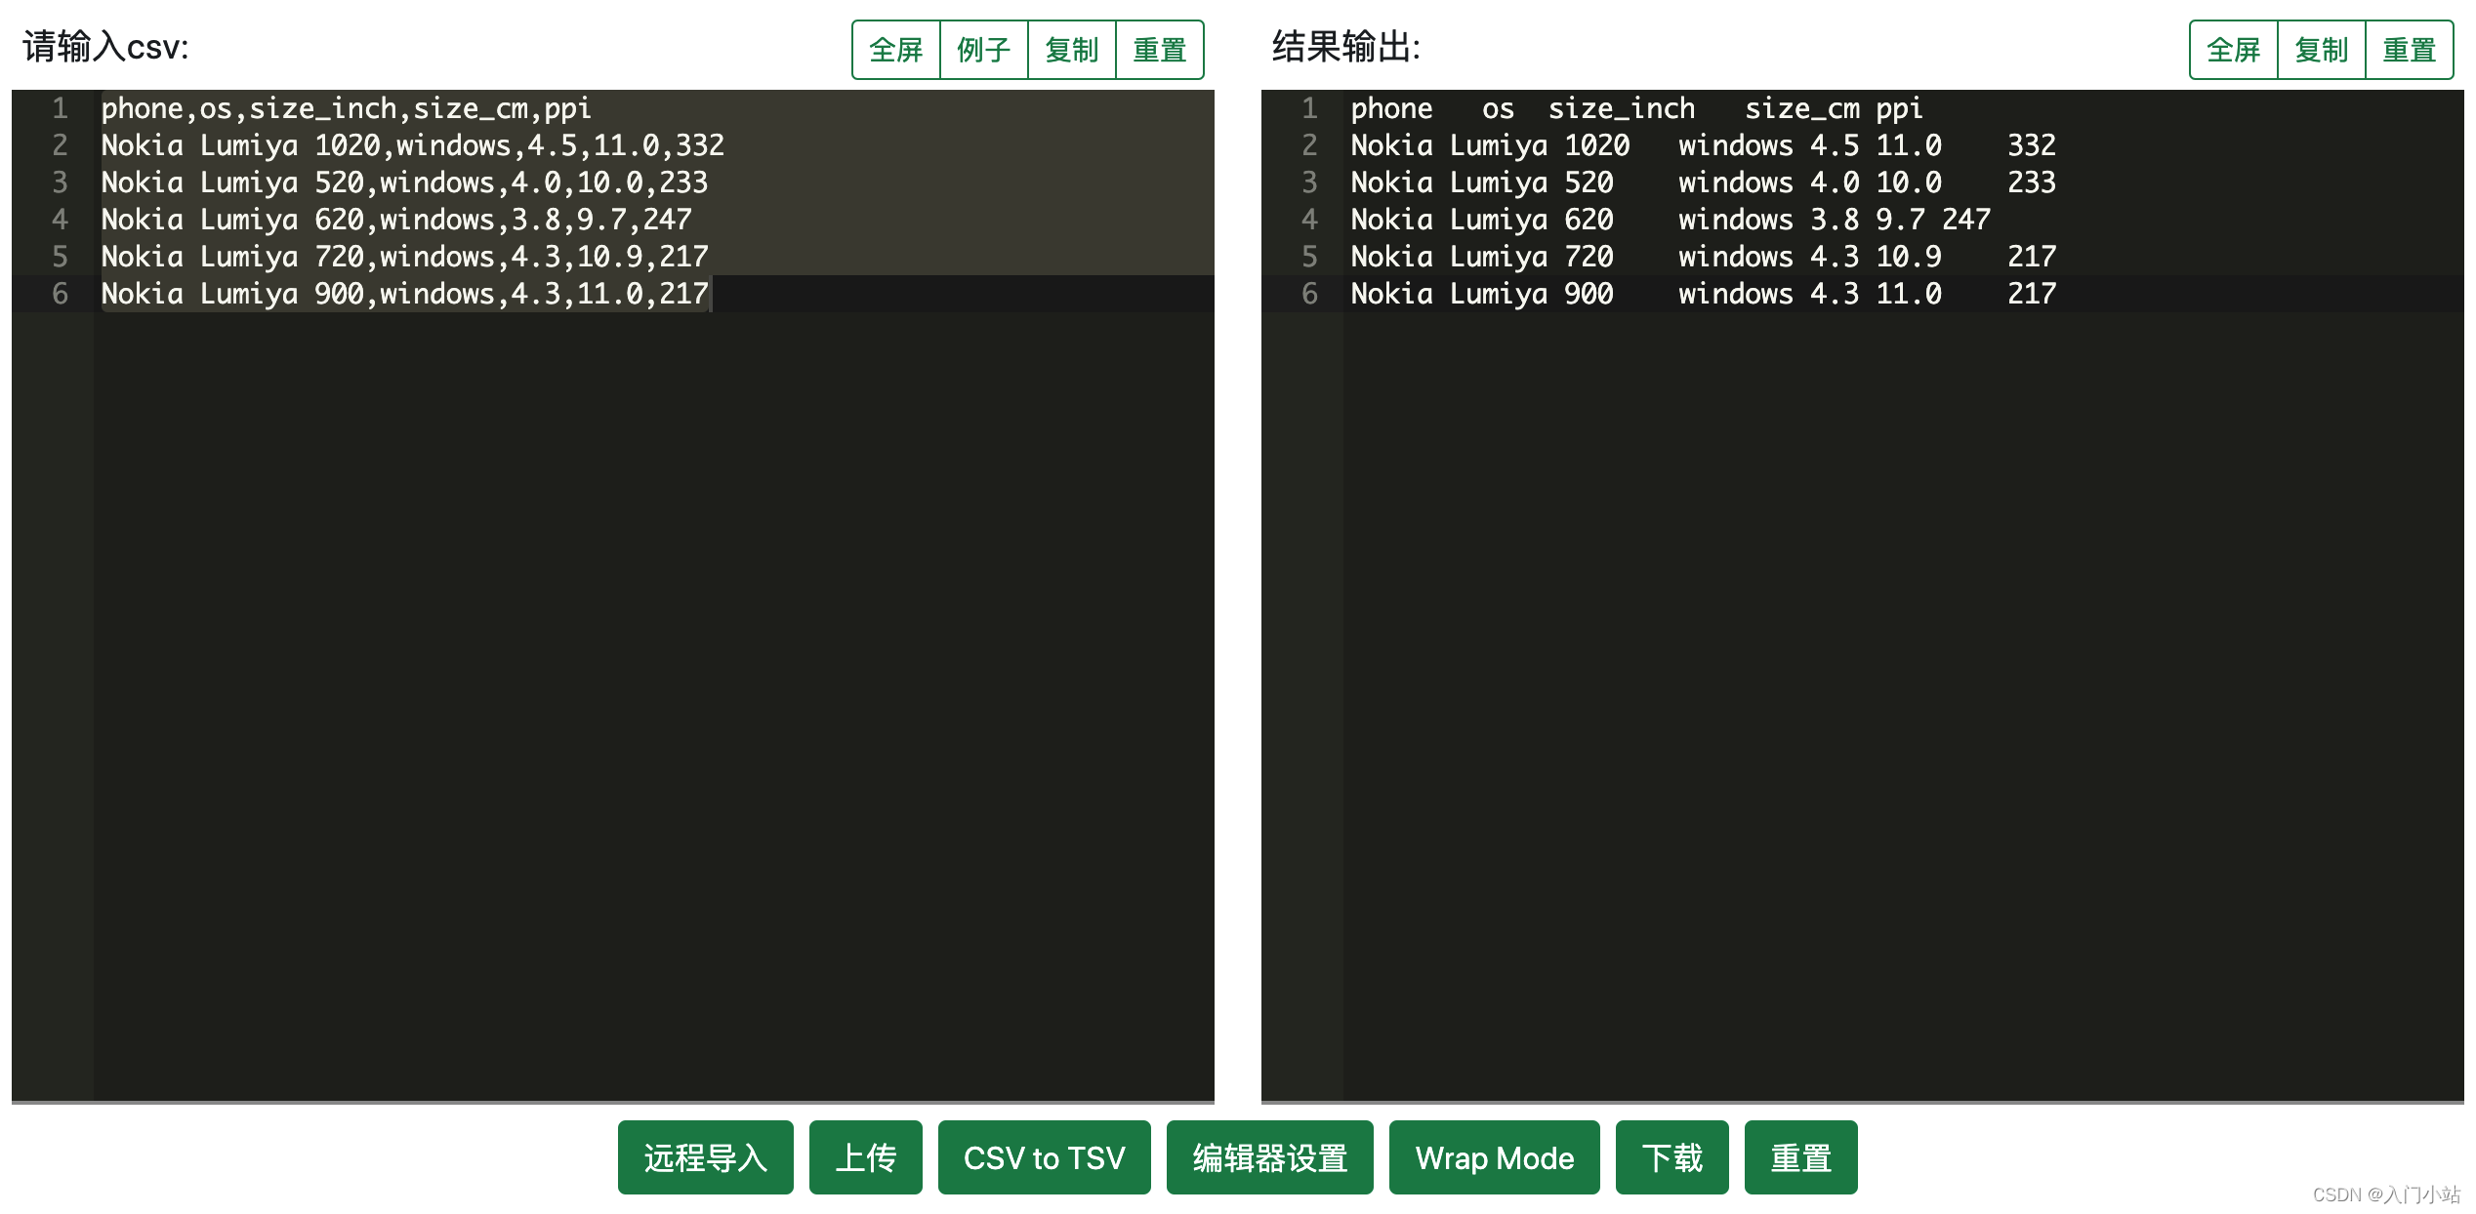The width and height of the screenshot is (2476, 1214).
Task: Toggle Wrap Mode for the editors
Action: pos(1494,1157)
